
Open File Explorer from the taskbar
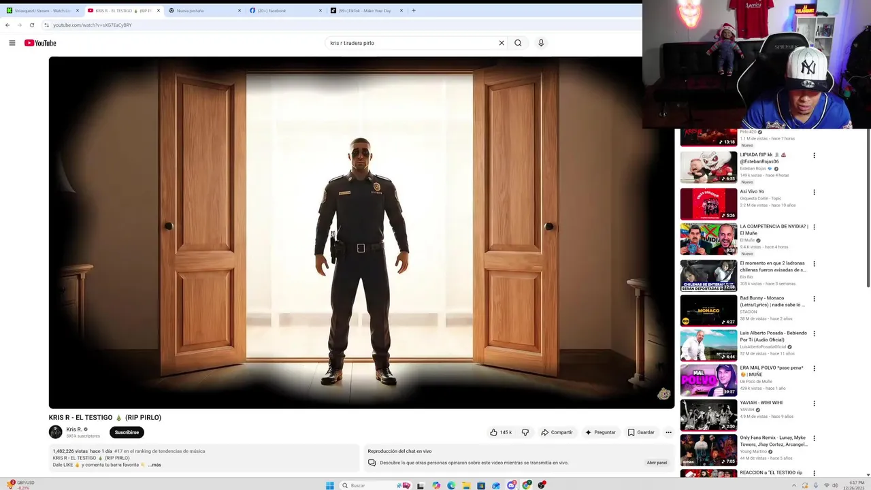[x=466, y=485]
